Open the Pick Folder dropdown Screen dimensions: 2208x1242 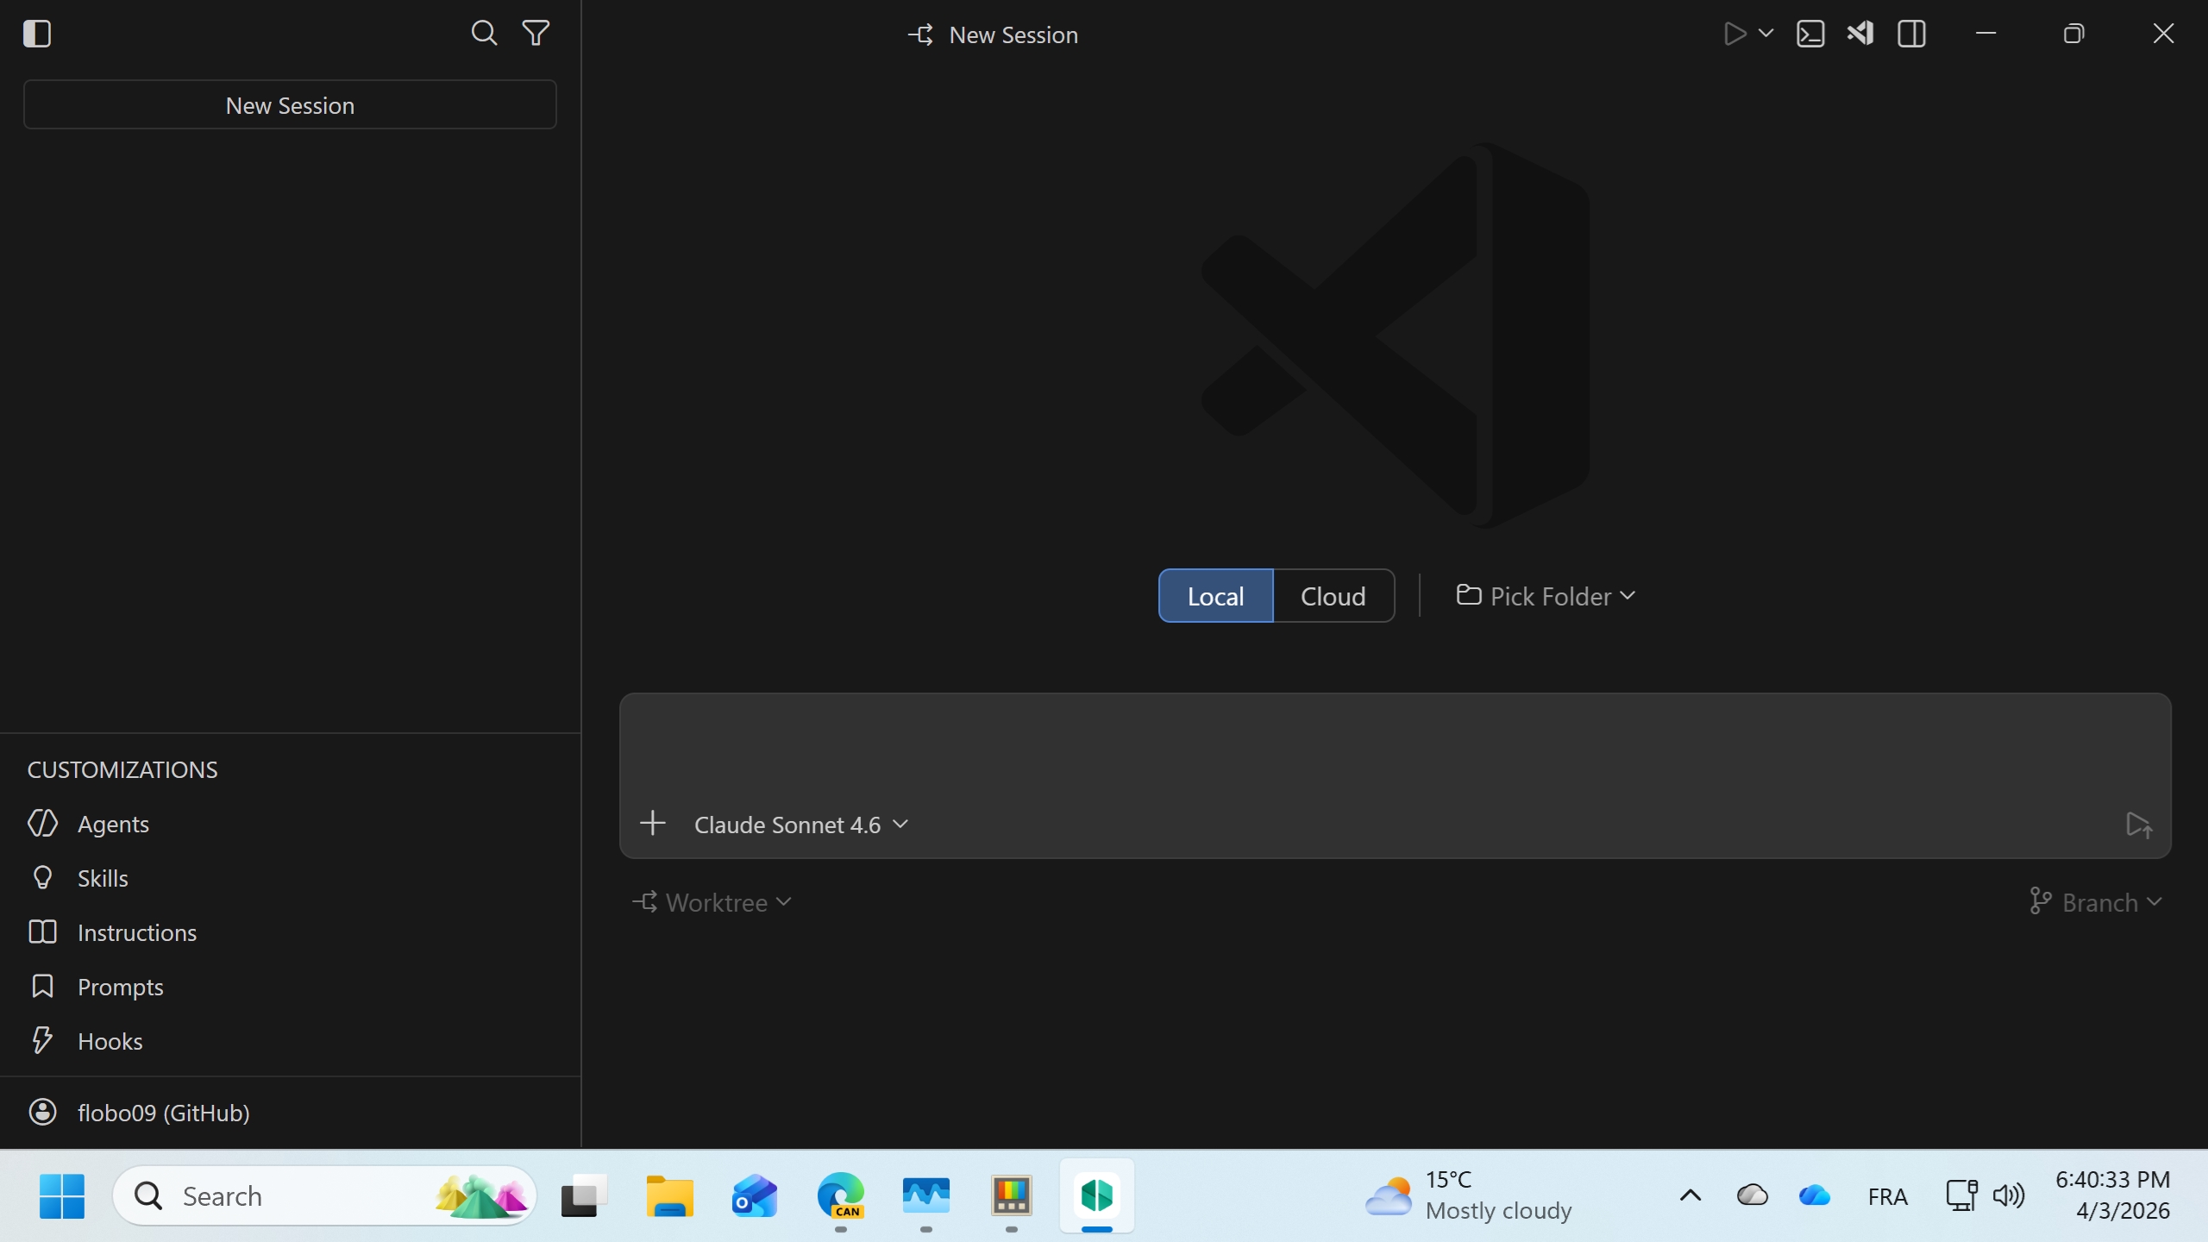coord(1546,596)
